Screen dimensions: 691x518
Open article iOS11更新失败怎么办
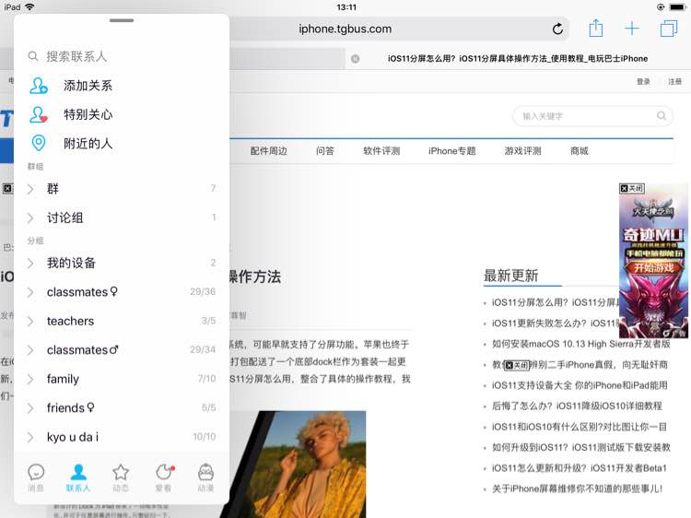[x=556, y=324]
